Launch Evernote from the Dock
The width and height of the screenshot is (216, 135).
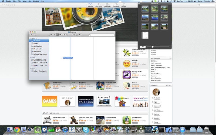point(38,130)
